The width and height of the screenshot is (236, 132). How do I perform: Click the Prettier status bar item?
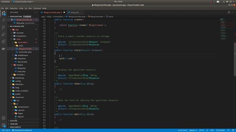point(221,131)
